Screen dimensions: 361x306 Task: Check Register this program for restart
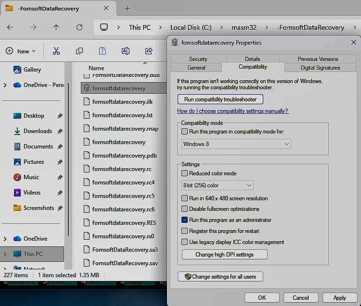click(x=184, y=231)
